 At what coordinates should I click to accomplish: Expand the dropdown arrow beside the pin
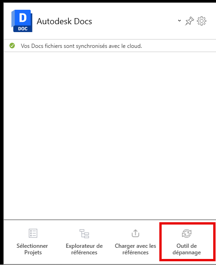(179, 20)
